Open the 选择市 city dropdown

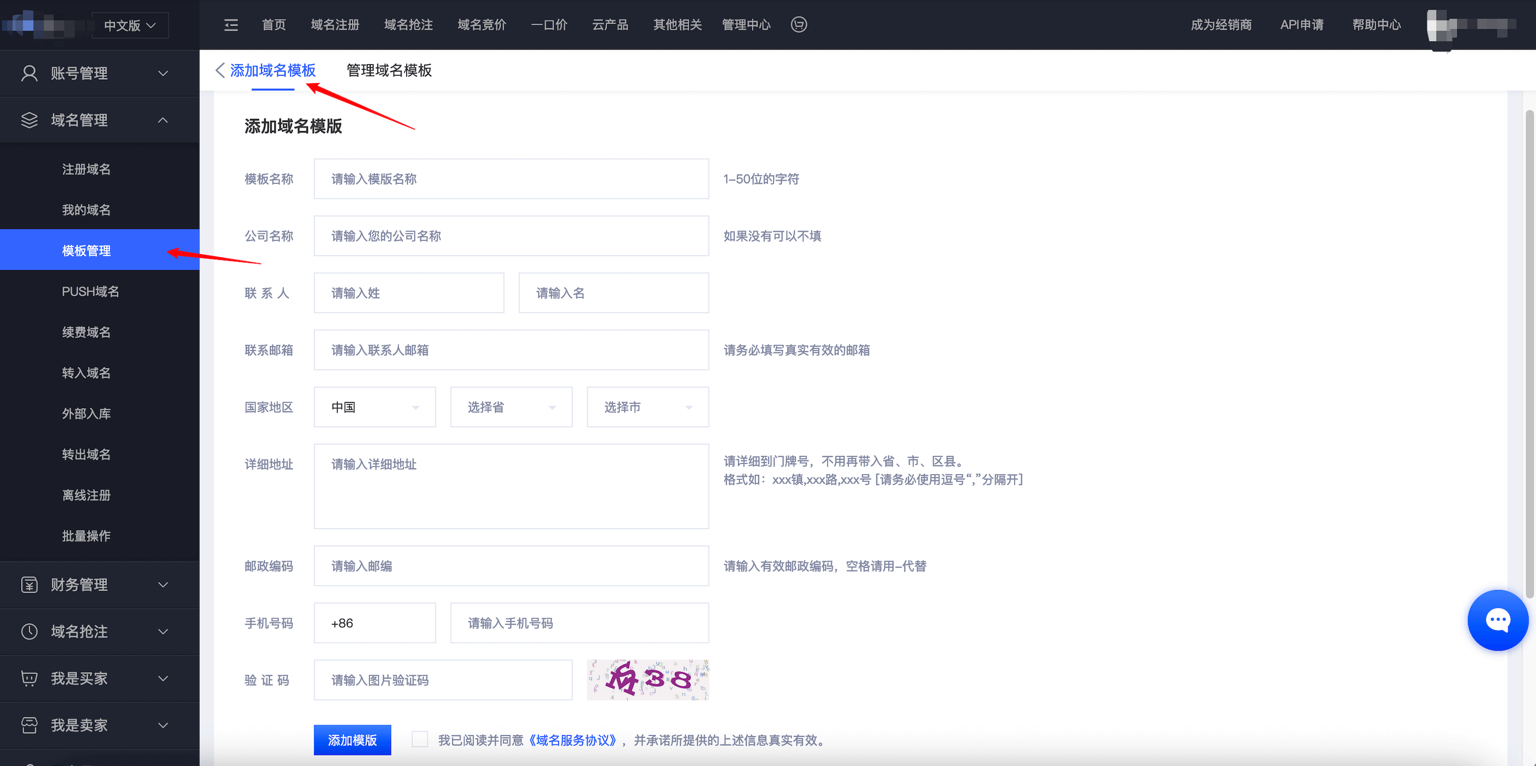coord(647,407)
